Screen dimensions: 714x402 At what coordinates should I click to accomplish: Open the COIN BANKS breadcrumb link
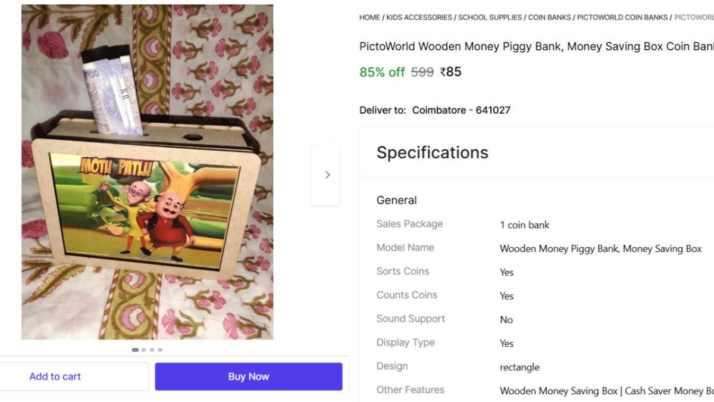click(x=549, y=17)
